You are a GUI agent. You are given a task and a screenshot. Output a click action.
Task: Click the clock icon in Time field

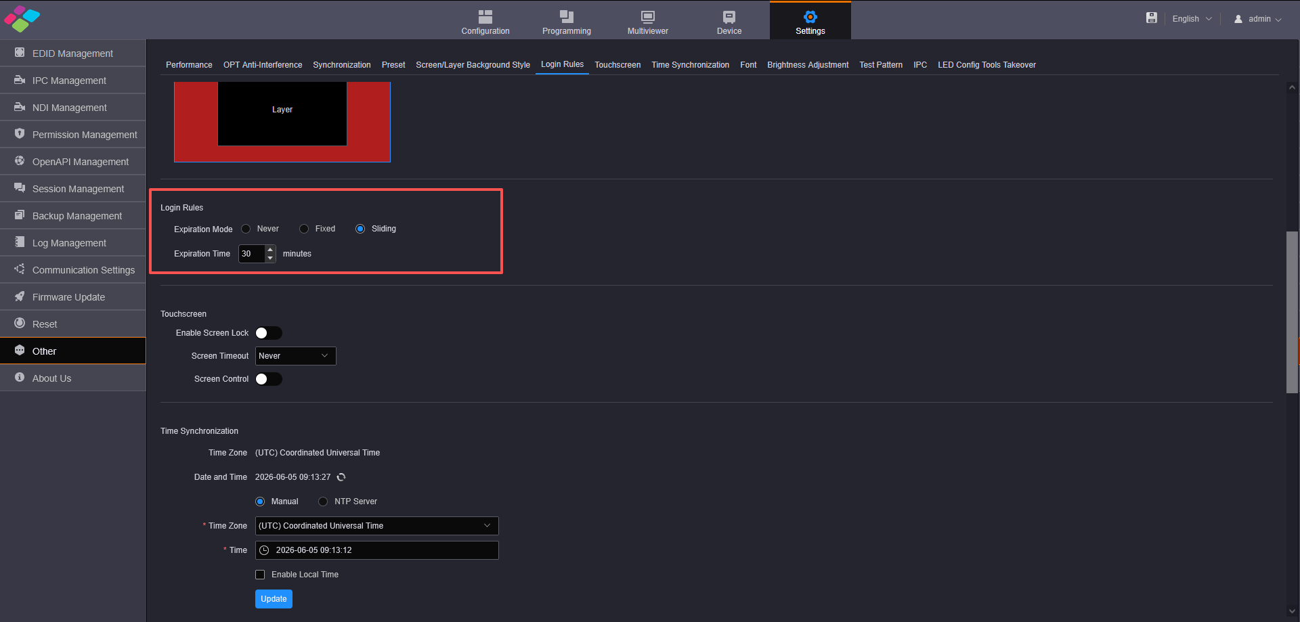tap(265, 550)
